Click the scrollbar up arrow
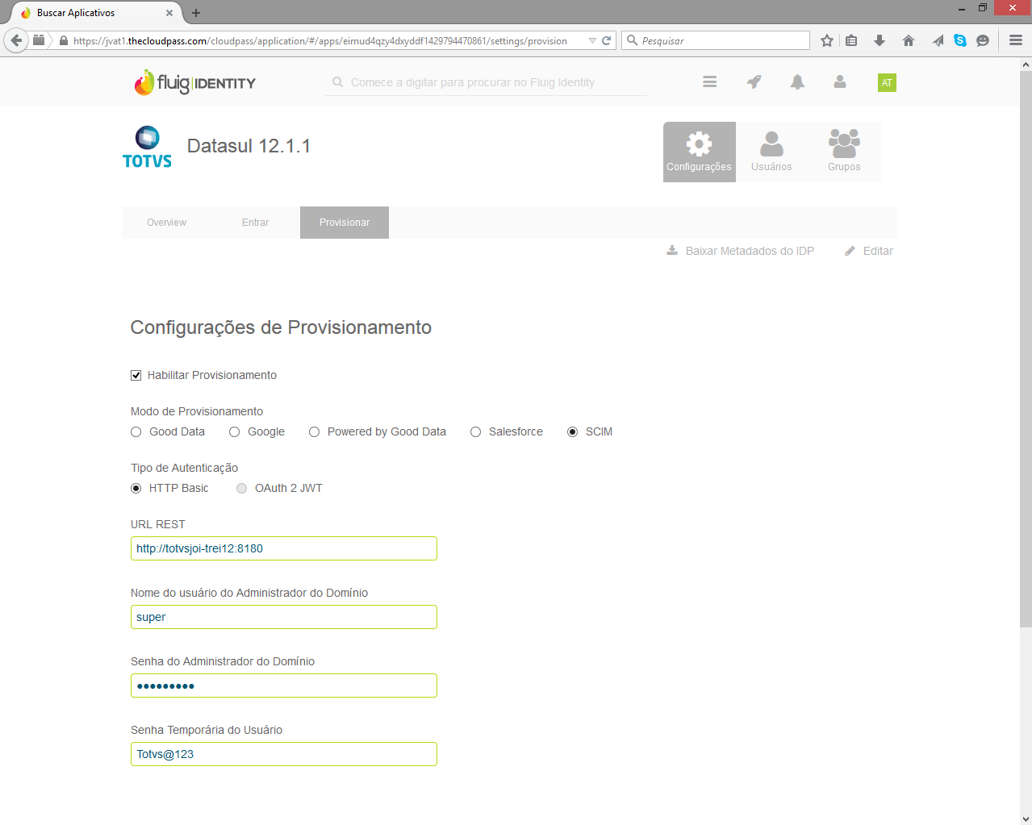This screenshot has height=825, width=1032. click(x=1026, y=64)
